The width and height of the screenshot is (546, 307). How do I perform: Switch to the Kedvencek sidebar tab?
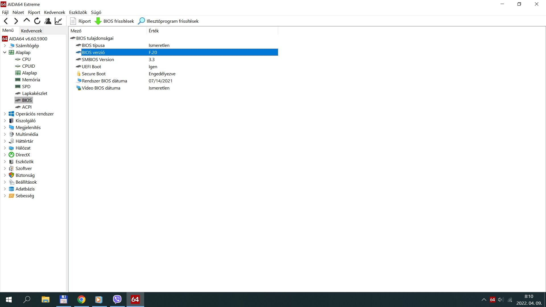coord(32,31)
